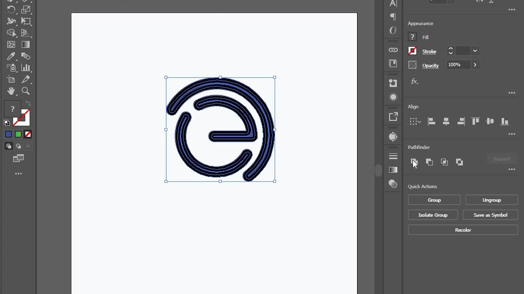The image size is (524, 294).
Task: Apply Unite in Pathfinder
Action: coord(414,162)
